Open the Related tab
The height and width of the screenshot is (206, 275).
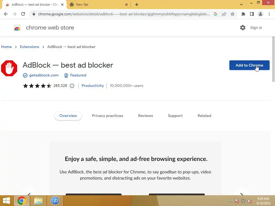click(x=204, y=116)
